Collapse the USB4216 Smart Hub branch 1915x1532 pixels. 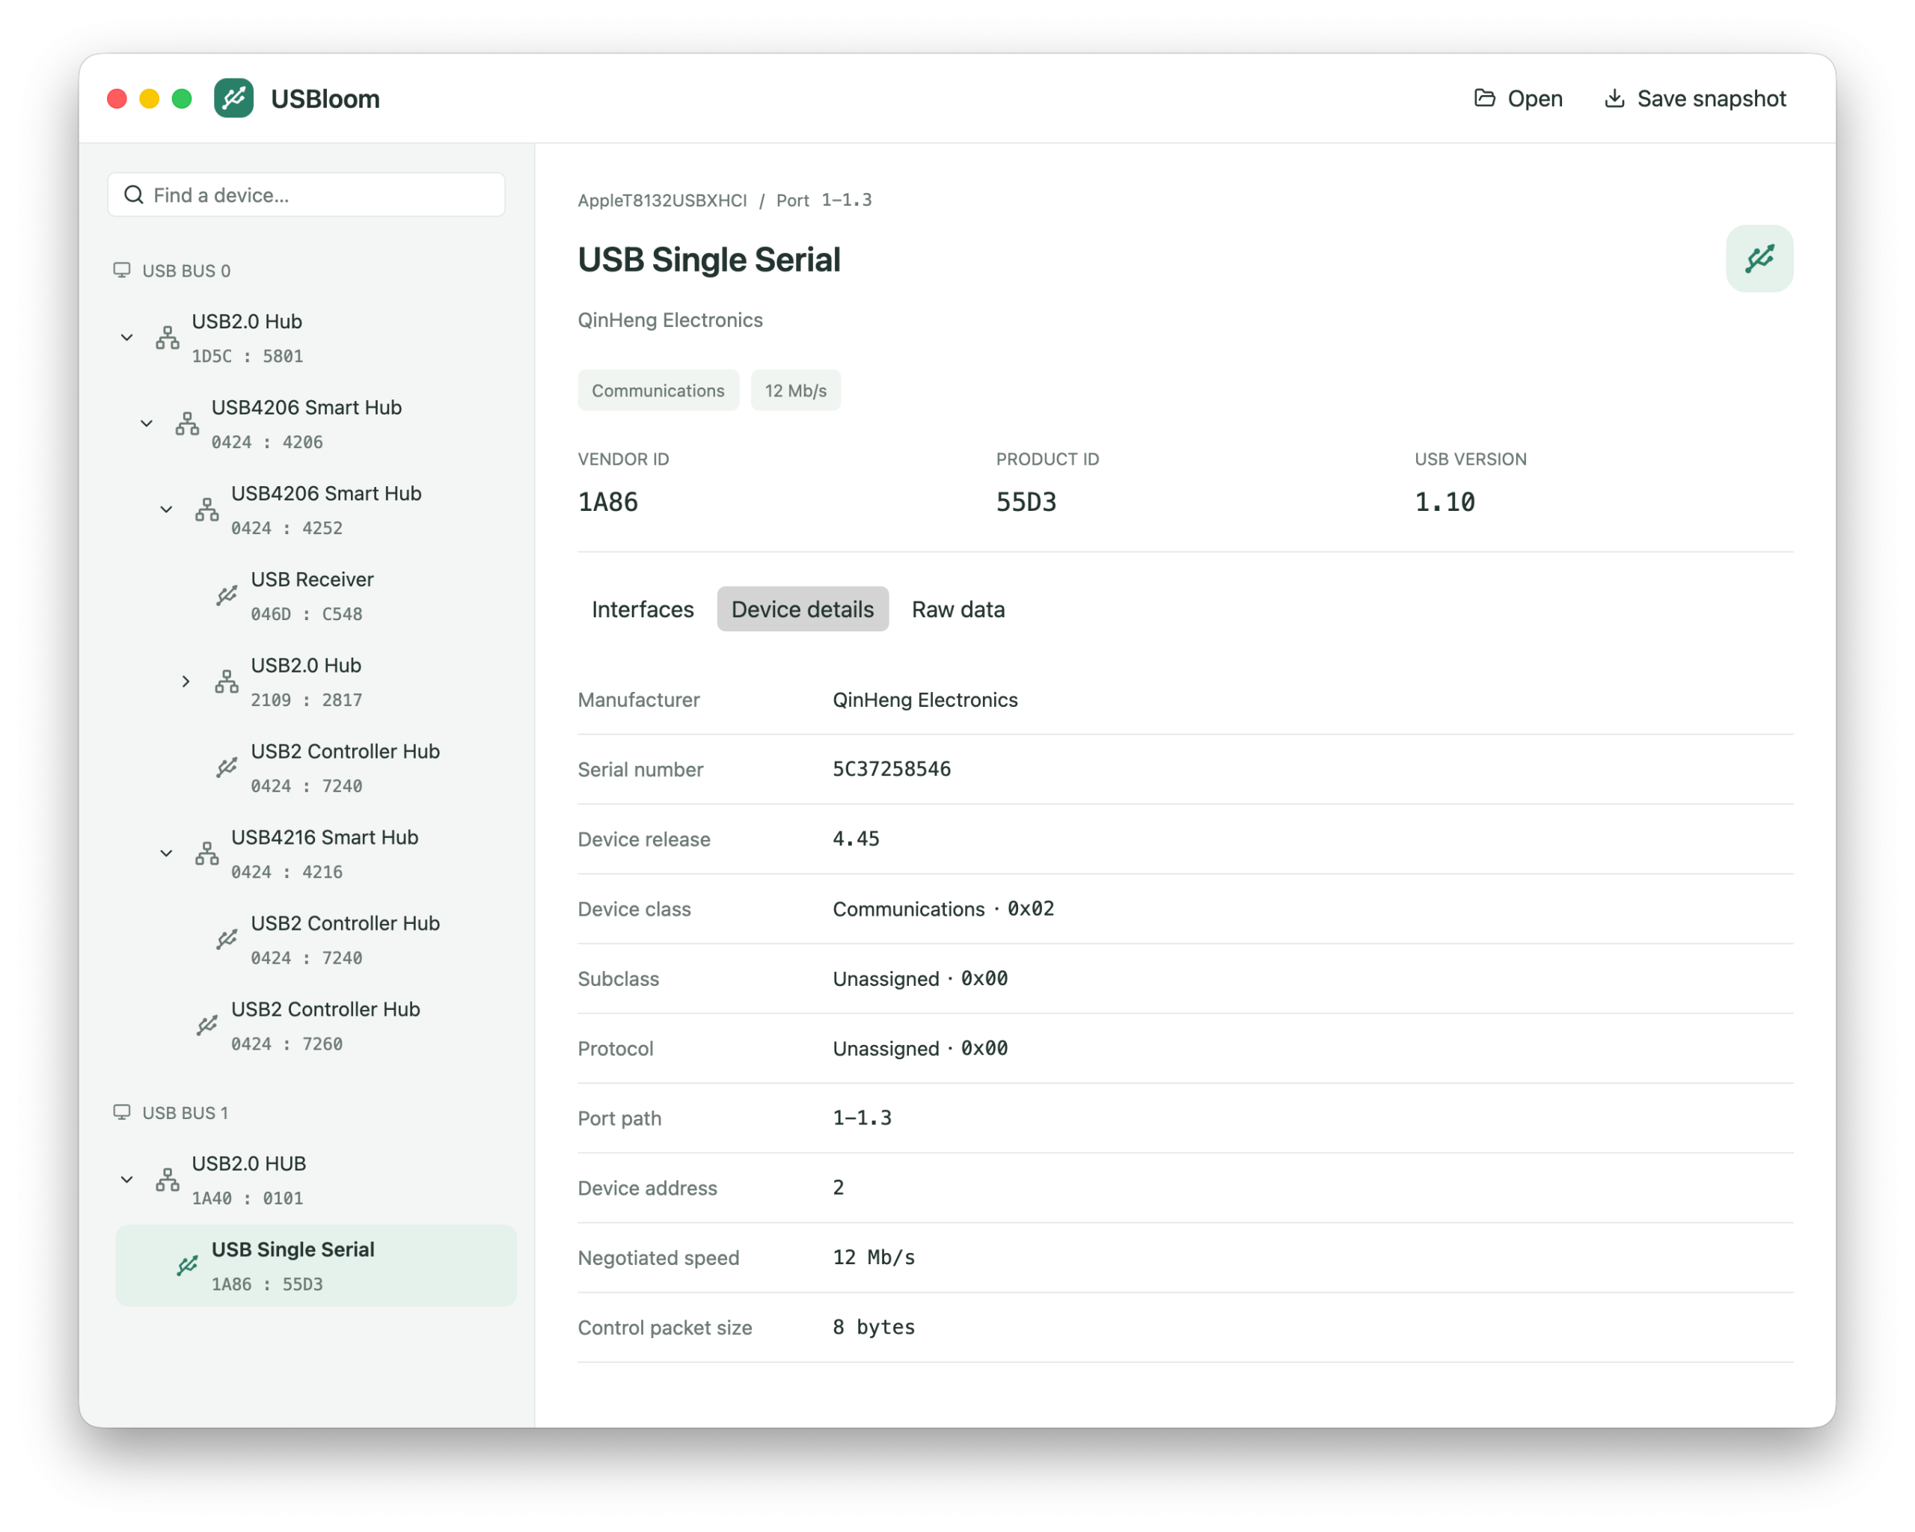166,854
